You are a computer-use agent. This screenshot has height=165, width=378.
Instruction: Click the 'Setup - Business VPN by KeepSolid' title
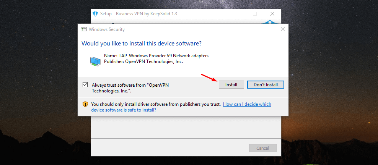(x=138, y=14)
